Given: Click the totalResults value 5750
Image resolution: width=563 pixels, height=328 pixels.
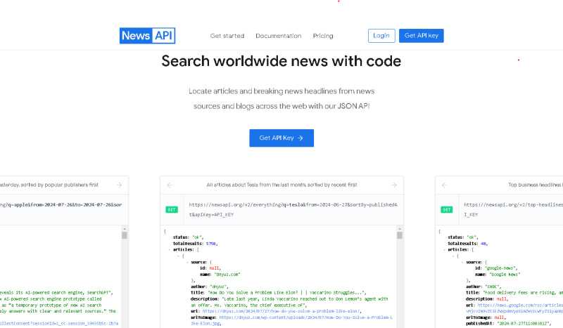Looking at the screenshot, I should (210, 244).
